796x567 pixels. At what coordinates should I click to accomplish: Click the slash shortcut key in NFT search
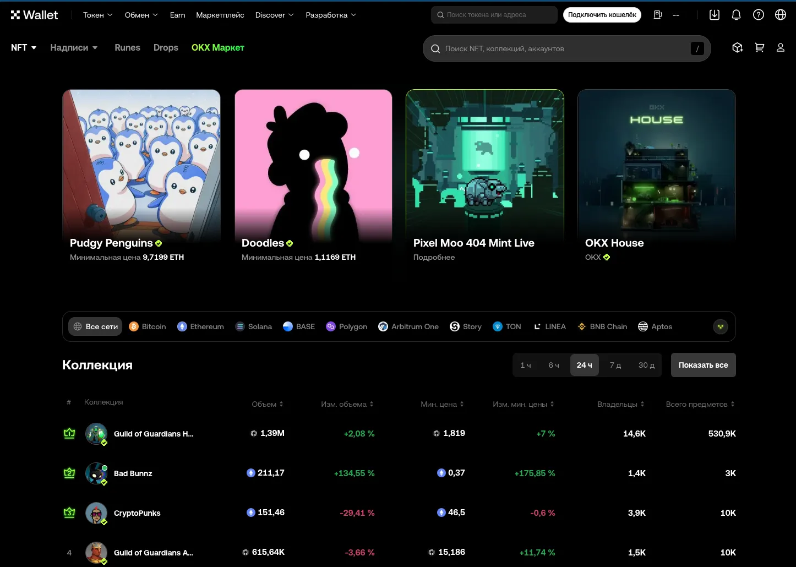coord(697,48)
